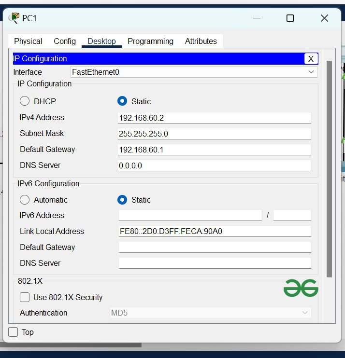345x358 pixels.
Task: Switch to the Physical tab
Action: coord(28,41)
